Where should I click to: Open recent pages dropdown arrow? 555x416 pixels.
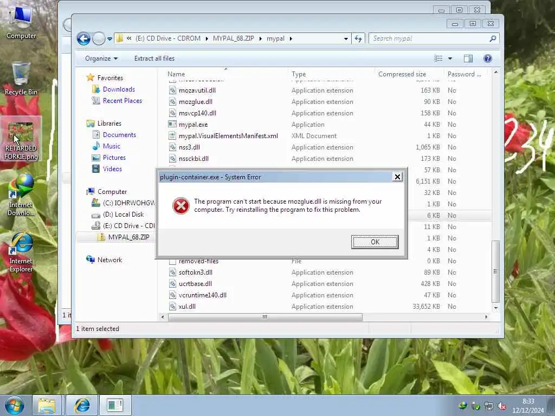tap(109, 38)
